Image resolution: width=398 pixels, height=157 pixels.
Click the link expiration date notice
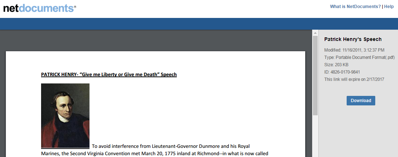click(354, 79)
